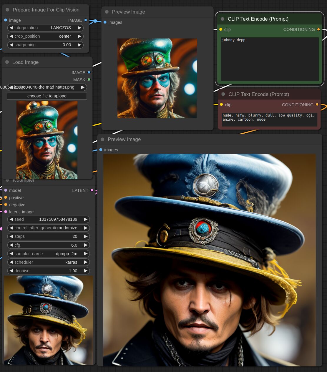Edit the sharpening 0.00 value

click(x=45, y=45)
